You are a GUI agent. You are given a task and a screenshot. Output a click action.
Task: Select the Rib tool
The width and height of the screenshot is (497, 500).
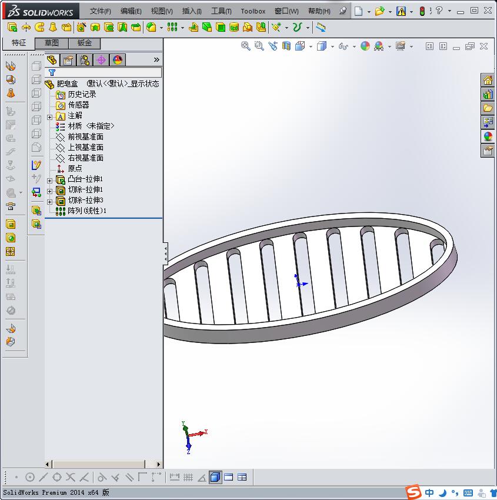pyautogui.click(x=193, y=28)
